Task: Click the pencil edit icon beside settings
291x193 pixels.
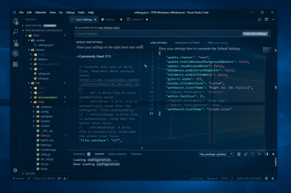Action: (146, 67)
